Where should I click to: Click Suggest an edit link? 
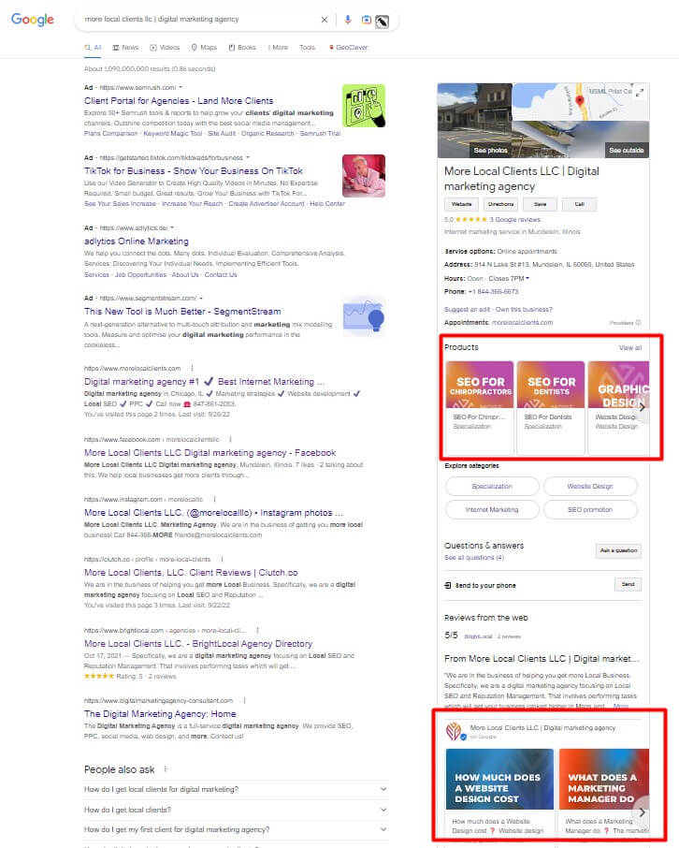pos(469,310)
